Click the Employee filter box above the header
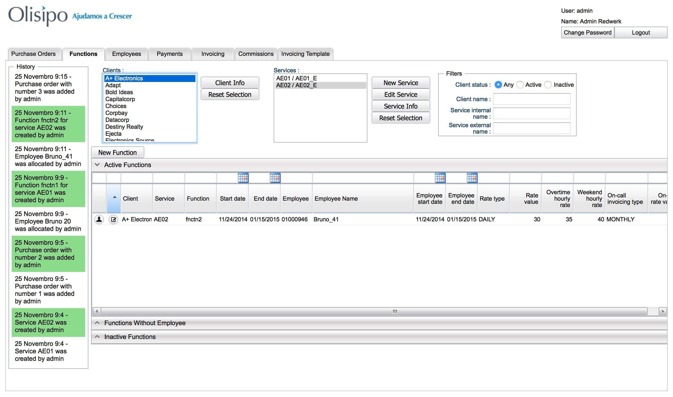 (296, 178)
